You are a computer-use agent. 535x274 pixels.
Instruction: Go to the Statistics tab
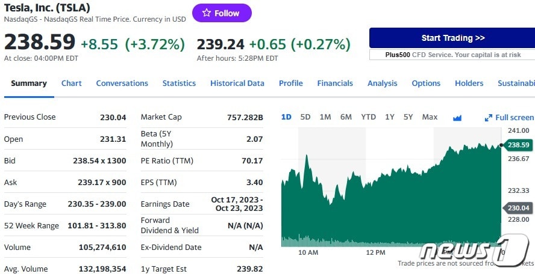[x=179, y=84]
